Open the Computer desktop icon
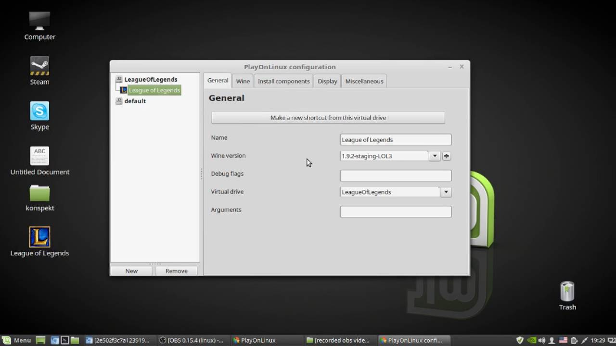 tap(39, 26)
